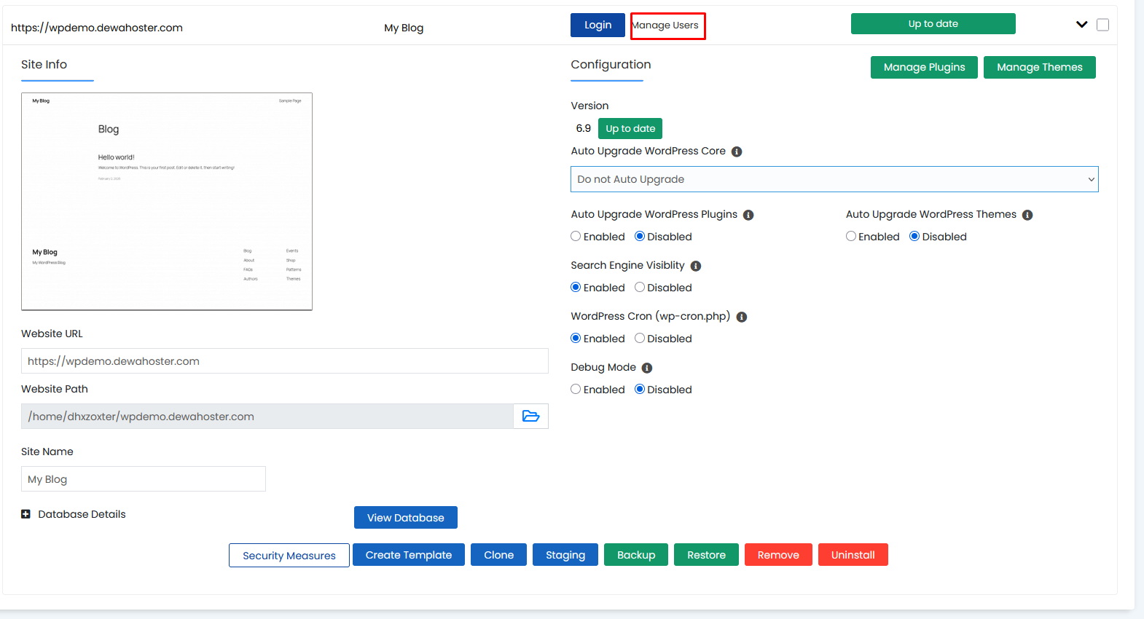The image size is (1144, 619).
Task: Open the website path folder icon
Action: pyautogui.click(x=530, y=417)
